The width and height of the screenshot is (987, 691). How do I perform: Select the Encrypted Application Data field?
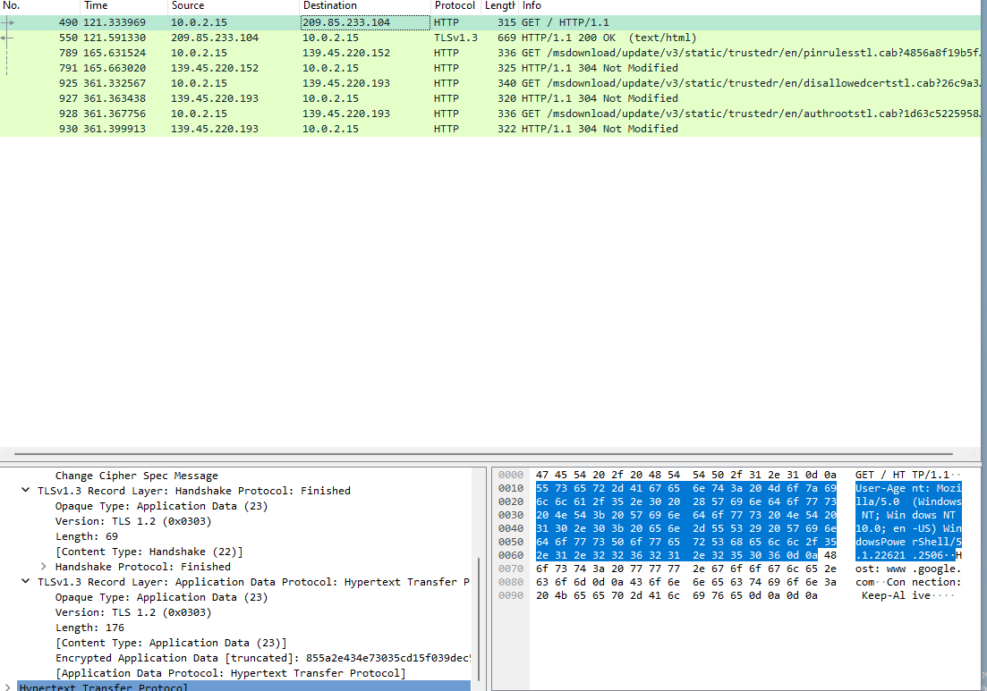(x=262, y=658)
